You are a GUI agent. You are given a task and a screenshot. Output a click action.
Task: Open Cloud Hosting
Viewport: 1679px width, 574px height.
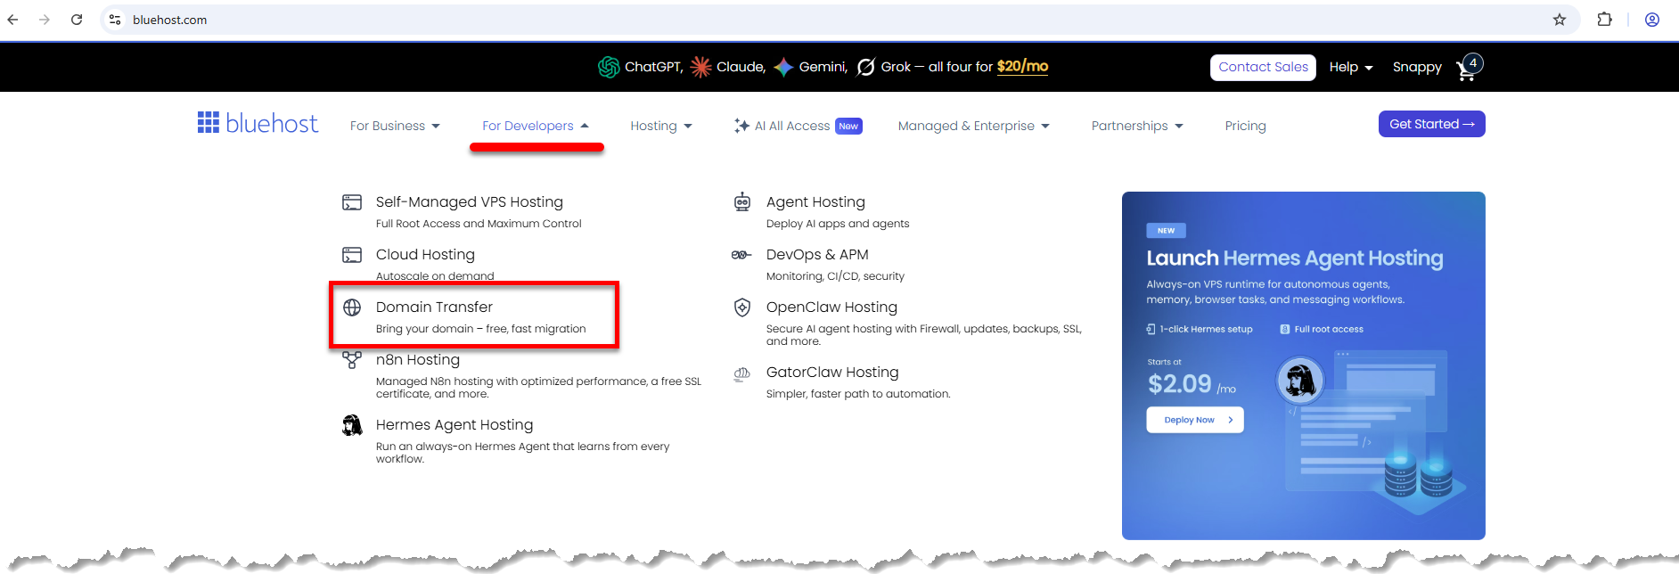[x=425, y=255]
